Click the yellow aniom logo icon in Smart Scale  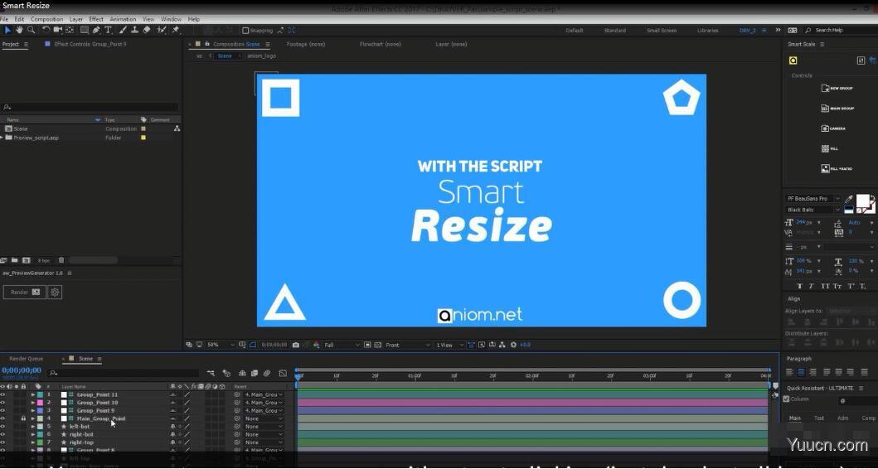click(793, 60)
